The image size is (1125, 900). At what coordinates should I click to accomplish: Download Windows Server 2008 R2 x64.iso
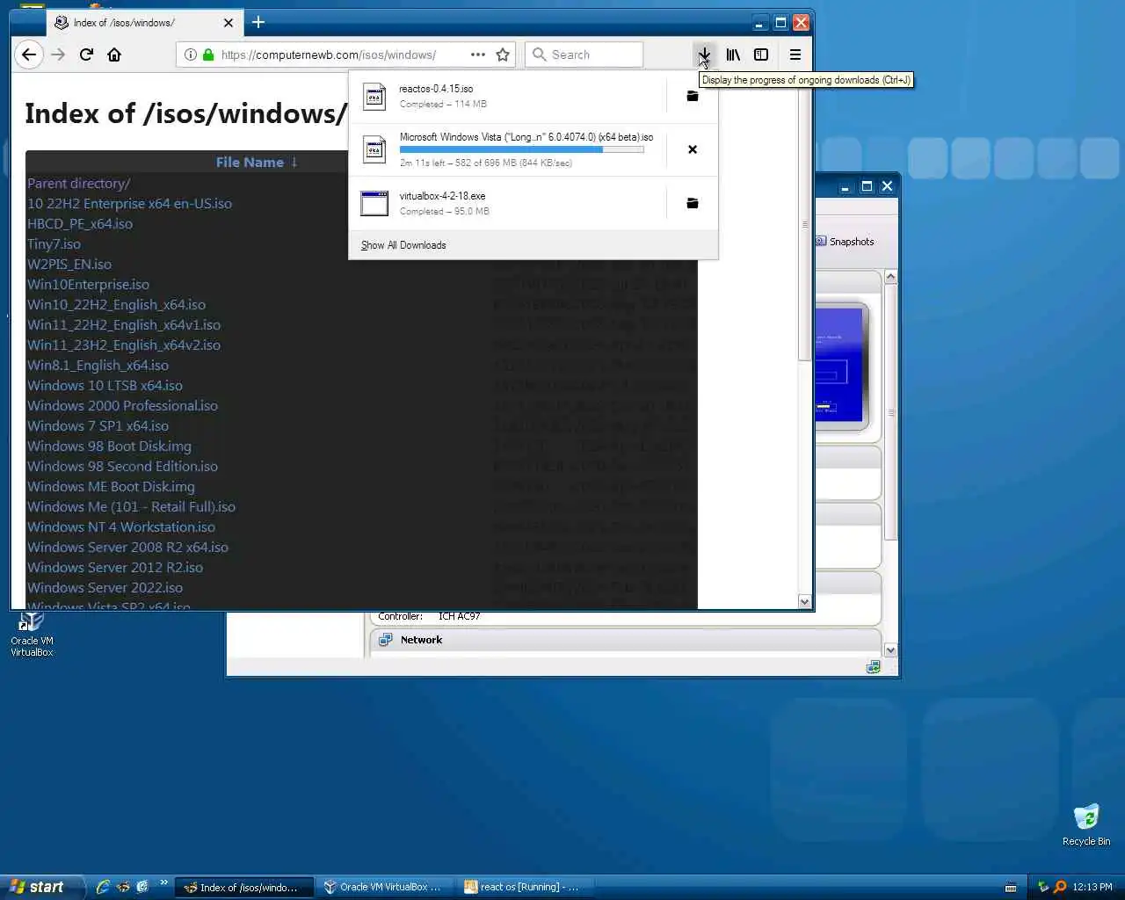(127, 547)
